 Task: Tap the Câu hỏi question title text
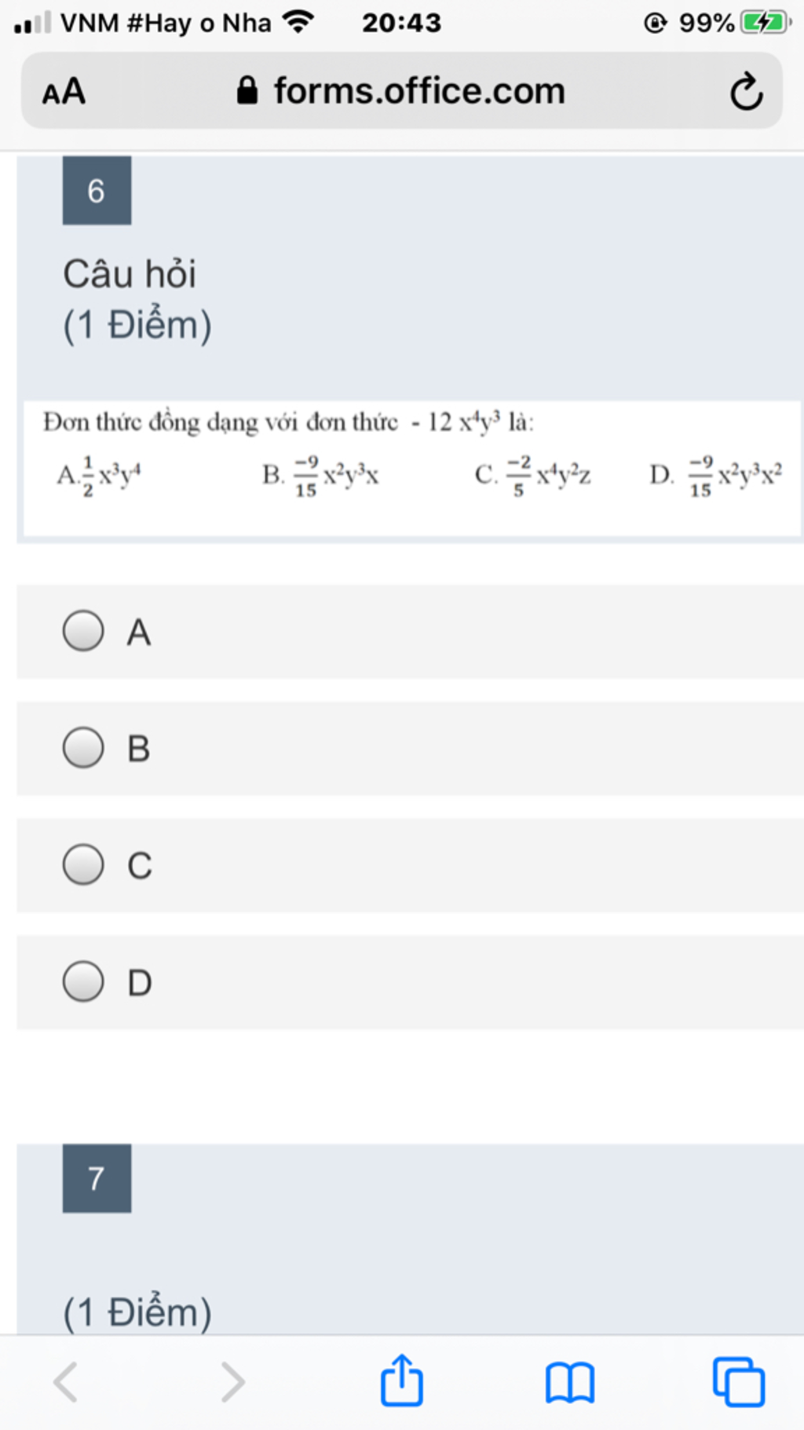[130, 274]
